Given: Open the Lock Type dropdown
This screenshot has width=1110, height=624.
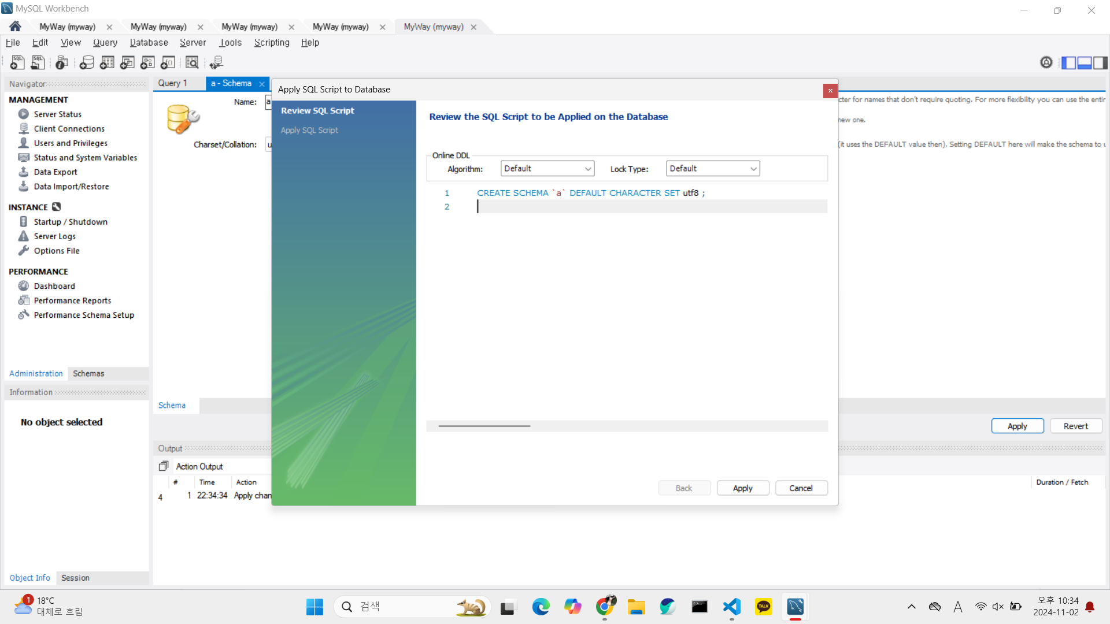Looking at the screenshot, I should 712,169.
